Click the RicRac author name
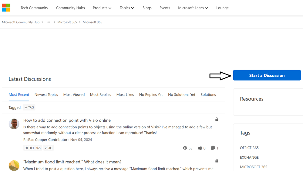The image size is (303, 171). pyautogui.click(x=29, y=140)
